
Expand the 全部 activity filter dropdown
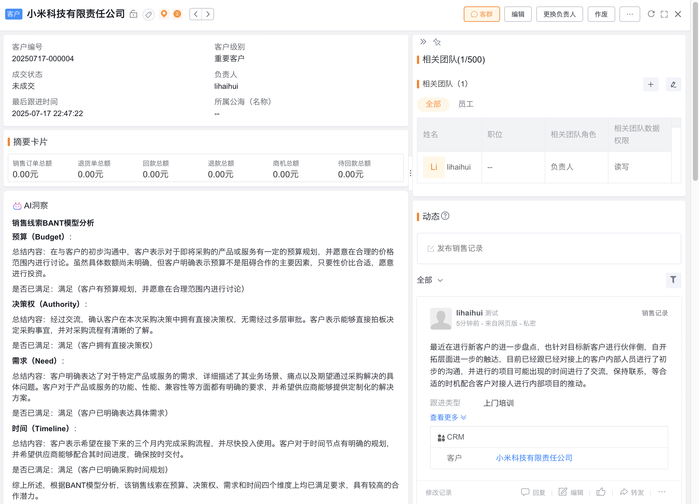[x=430, y=280]
